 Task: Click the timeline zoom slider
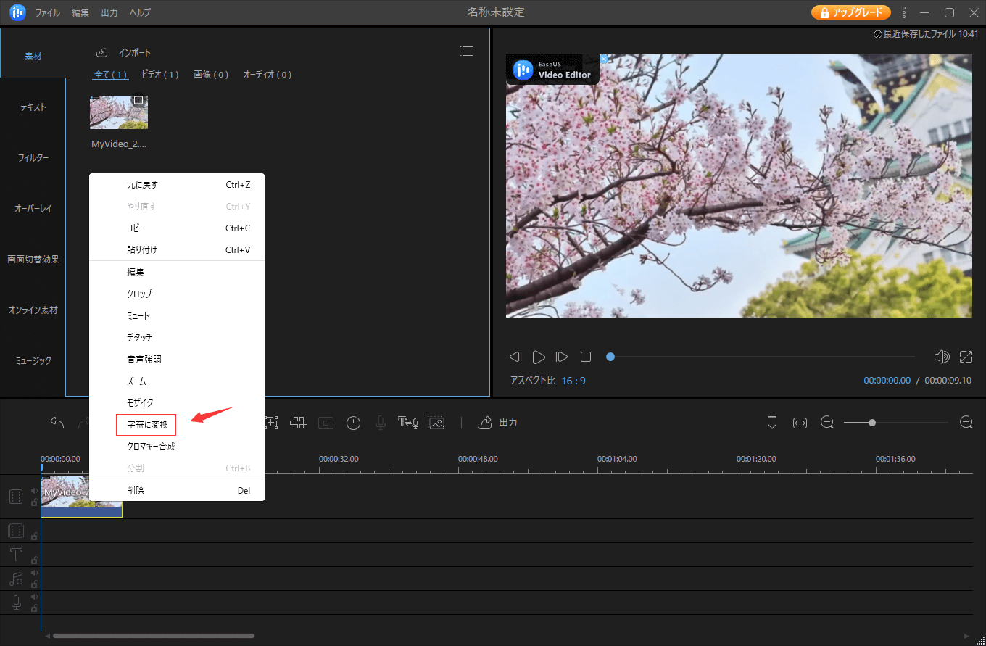click(896, 423)
